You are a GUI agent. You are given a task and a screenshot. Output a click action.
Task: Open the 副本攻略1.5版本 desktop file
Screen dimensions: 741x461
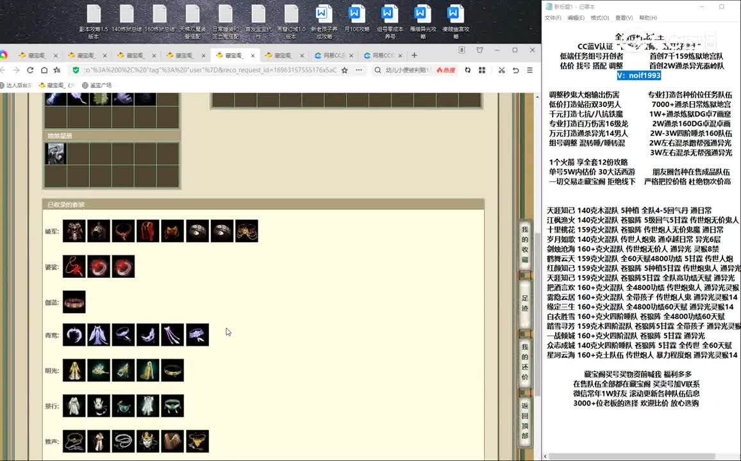tap(94, 22)
